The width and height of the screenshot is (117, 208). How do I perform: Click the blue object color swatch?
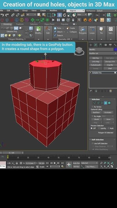pyautogui.click(x=116, y=49)
